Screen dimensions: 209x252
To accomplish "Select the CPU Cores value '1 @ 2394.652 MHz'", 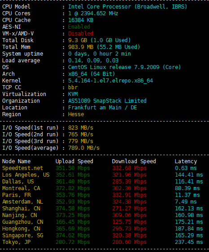I will tap(93, 13).
